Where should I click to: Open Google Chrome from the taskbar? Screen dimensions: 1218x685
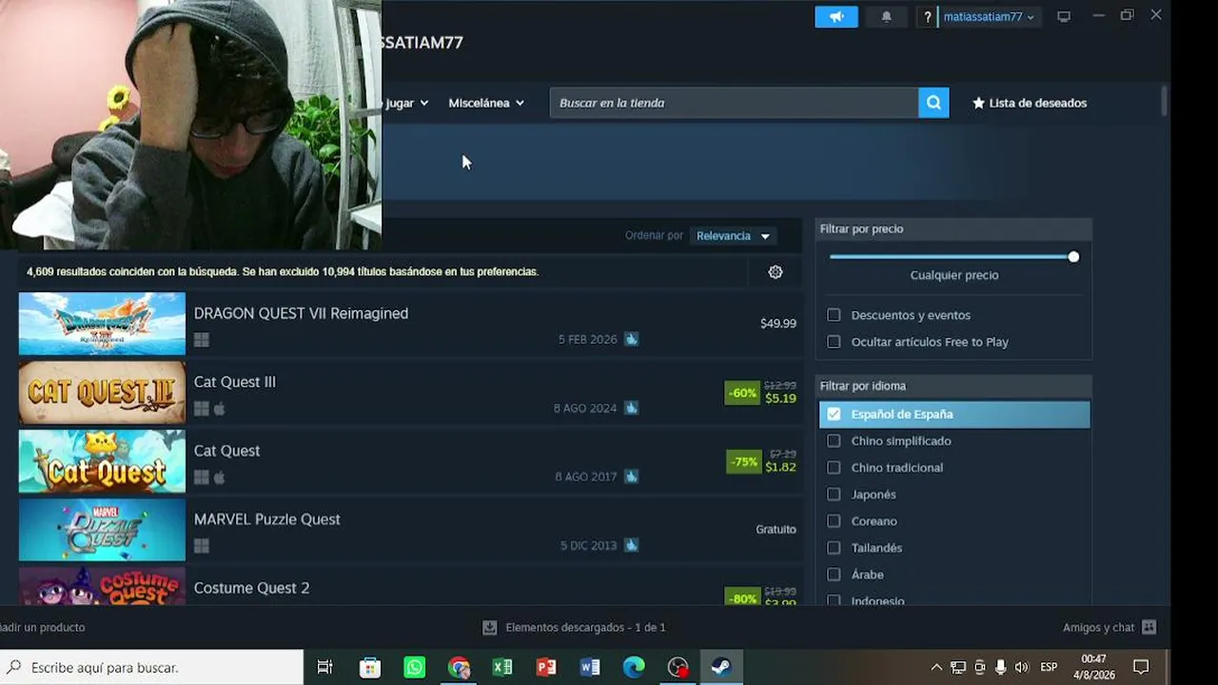pos(459,667)
